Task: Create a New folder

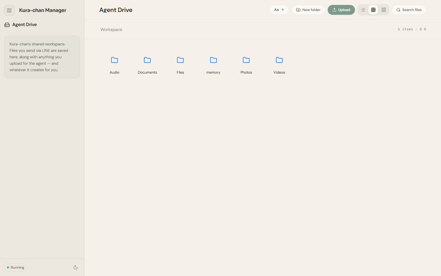Action: coord(308,10)
